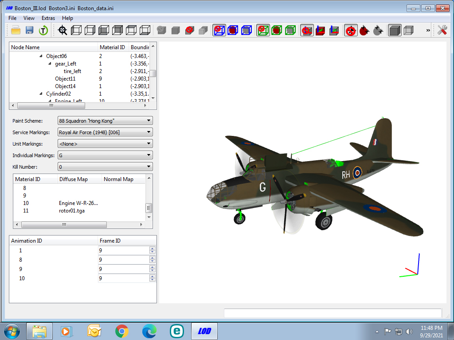Select the first wireframe cube view icon
The width and height of the screenshot is (454, 340).
76,30
